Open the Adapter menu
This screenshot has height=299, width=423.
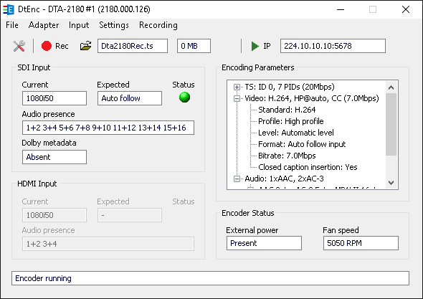pos(44,25)
